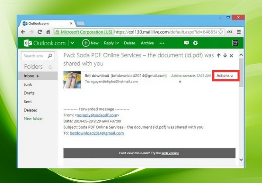Open the noreply@sodapdf.com link
Viewport: 262px width, 183px height.
(97, 115)
